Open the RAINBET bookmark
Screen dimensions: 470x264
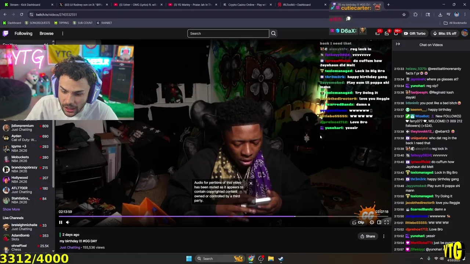coord(104,23)
